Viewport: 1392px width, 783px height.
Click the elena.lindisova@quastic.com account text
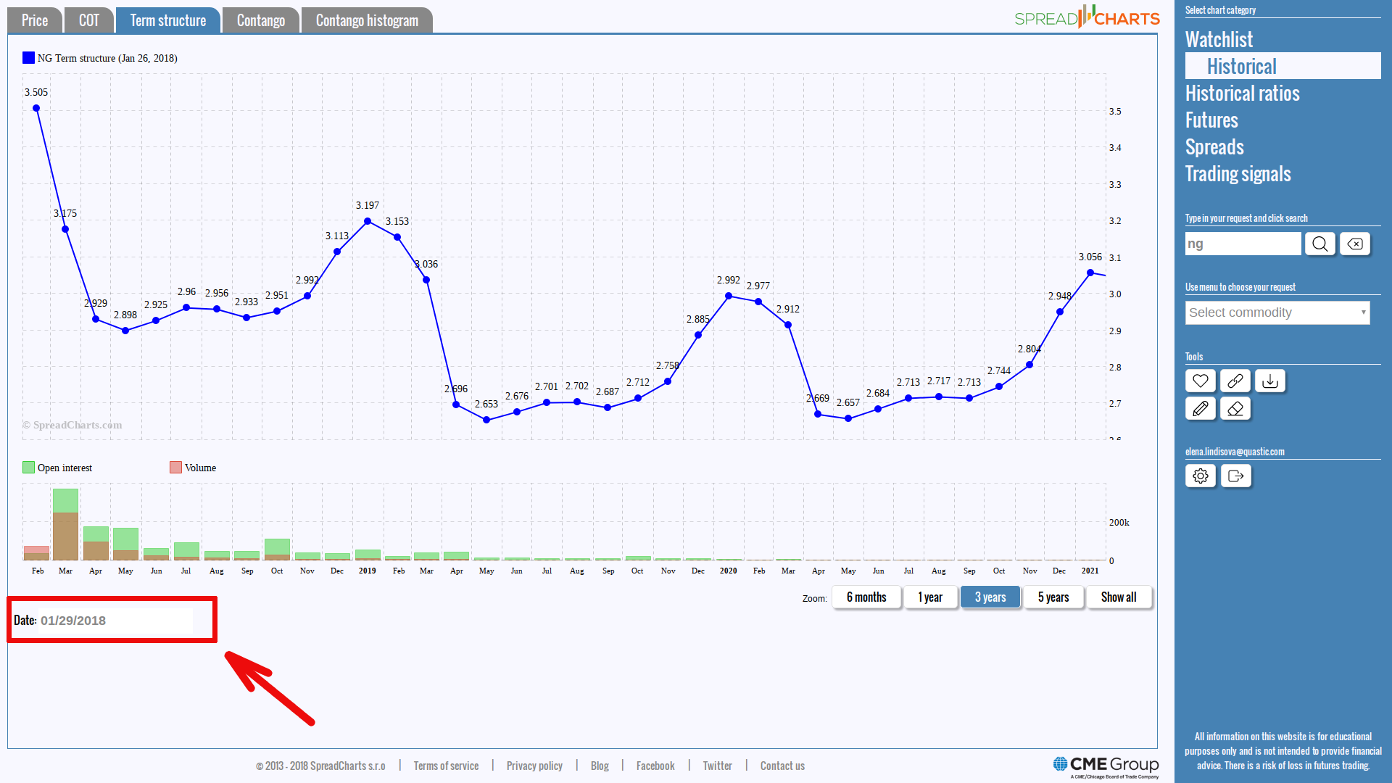[1235, 452]
